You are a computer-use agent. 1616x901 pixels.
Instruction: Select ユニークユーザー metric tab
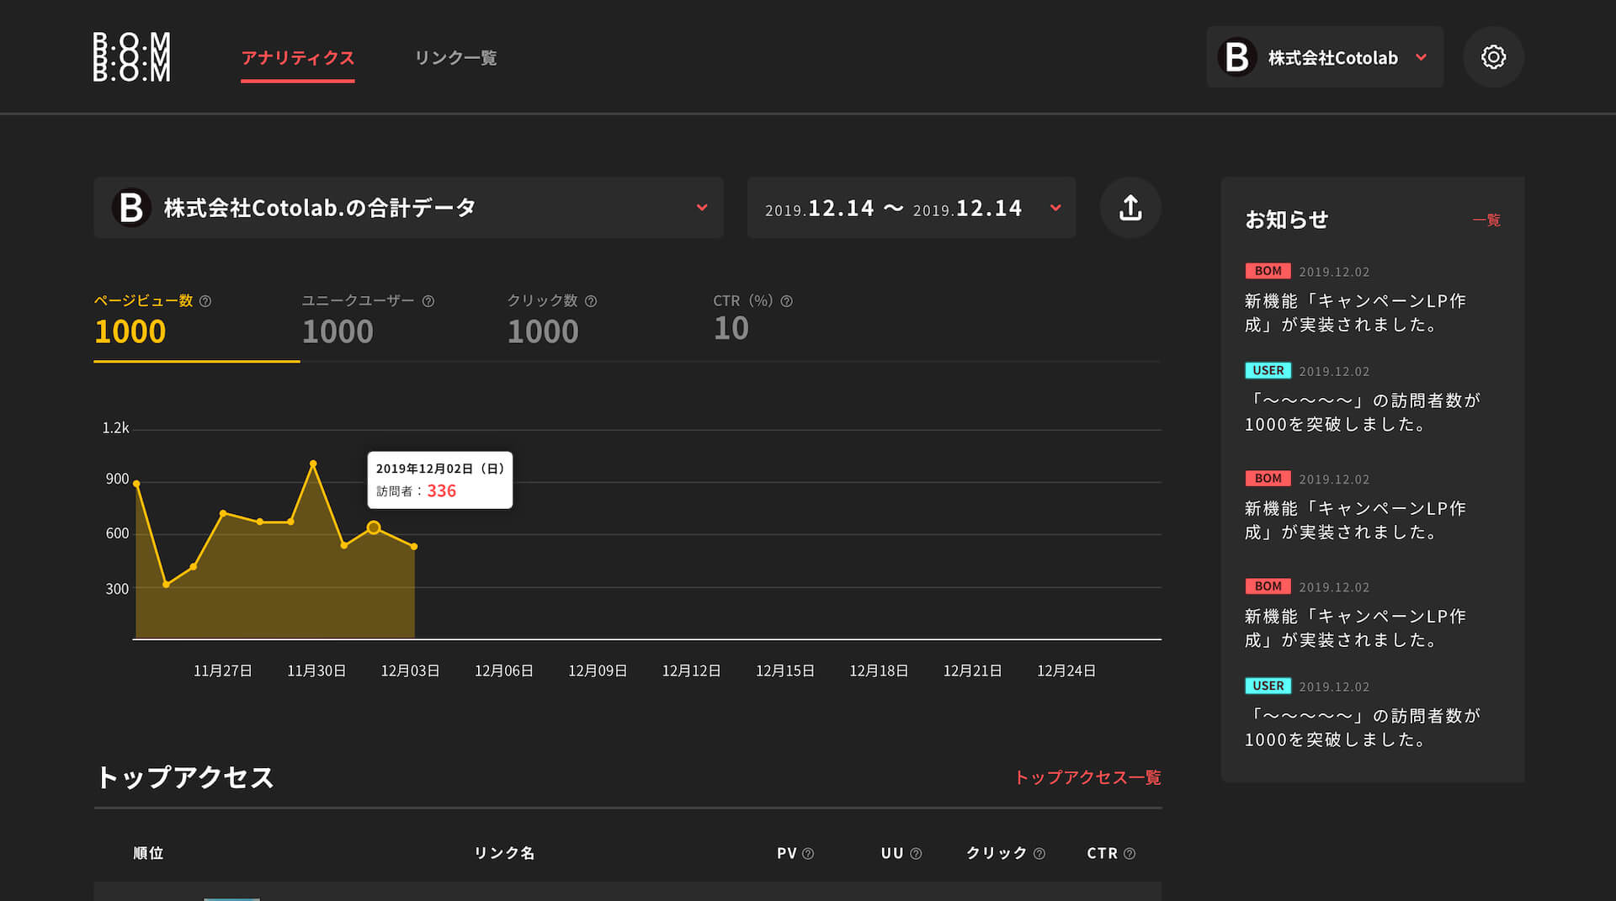[369, 321]
